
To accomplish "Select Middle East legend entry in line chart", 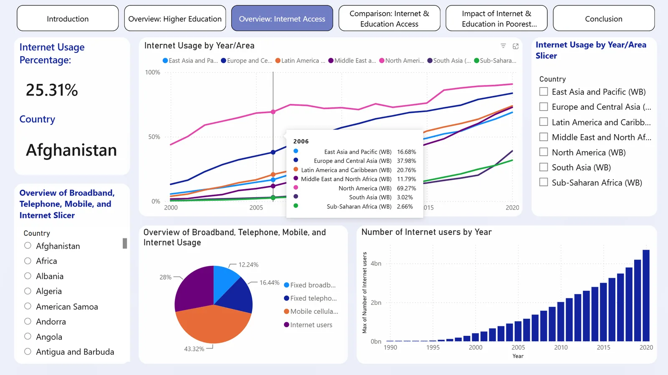I will click(352, 60).
